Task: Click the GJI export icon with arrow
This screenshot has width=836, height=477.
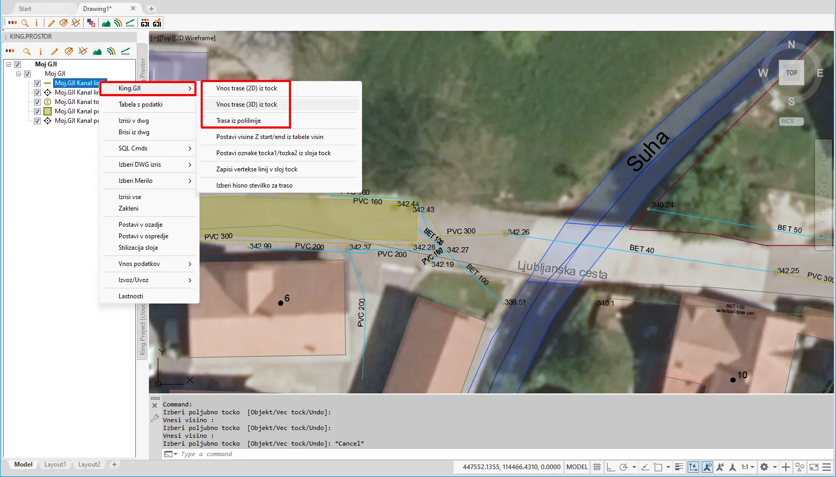Action: coord(157,23)
